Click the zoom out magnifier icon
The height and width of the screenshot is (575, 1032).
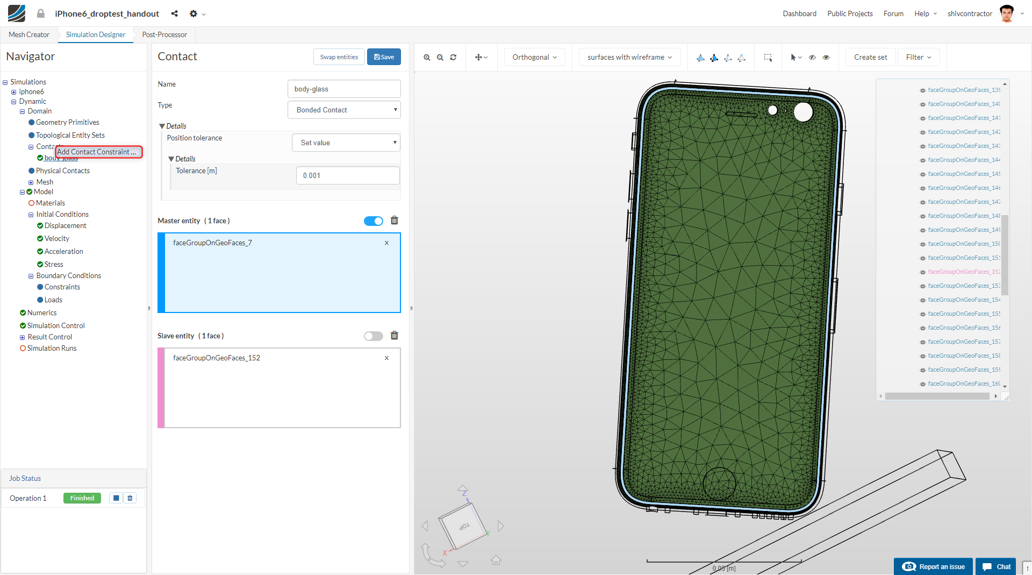pyautogui.click(x=440, y=58)
